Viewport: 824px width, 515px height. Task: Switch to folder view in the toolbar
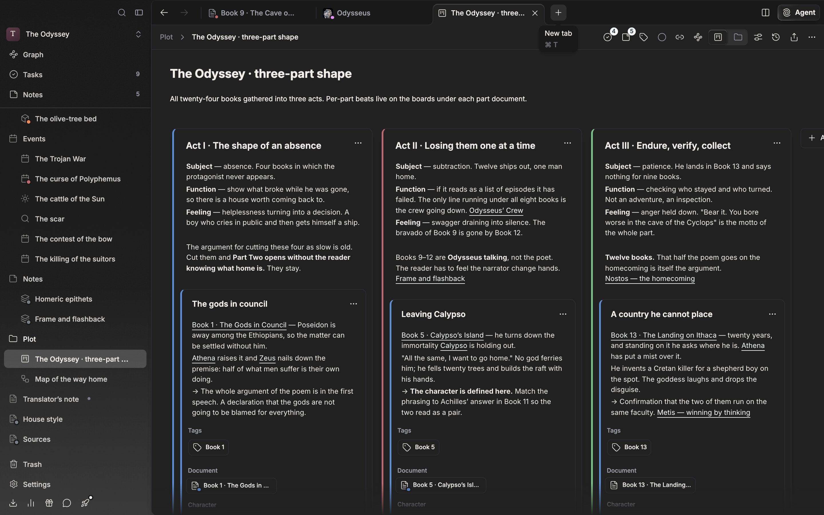coord(738,37)
